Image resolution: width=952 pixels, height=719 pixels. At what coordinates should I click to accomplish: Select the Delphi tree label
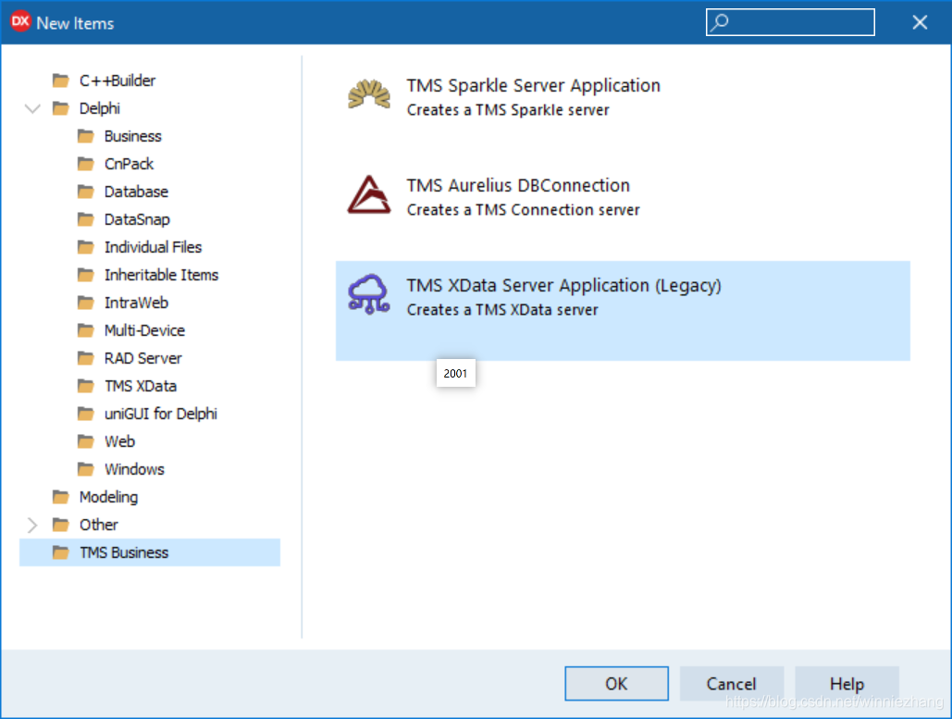point(100,108)
